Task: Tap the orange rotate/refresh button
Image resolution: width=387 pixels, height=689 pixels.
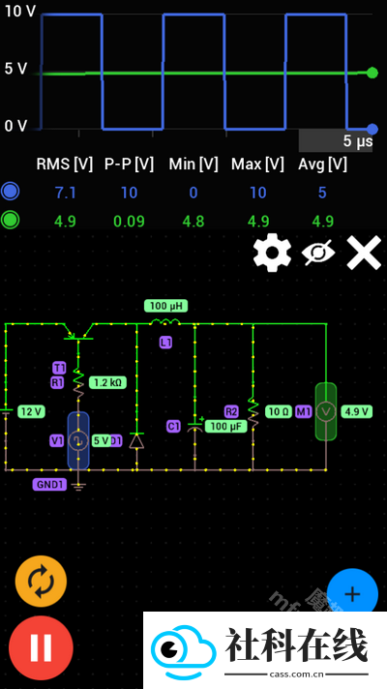Action: (41, 582)
